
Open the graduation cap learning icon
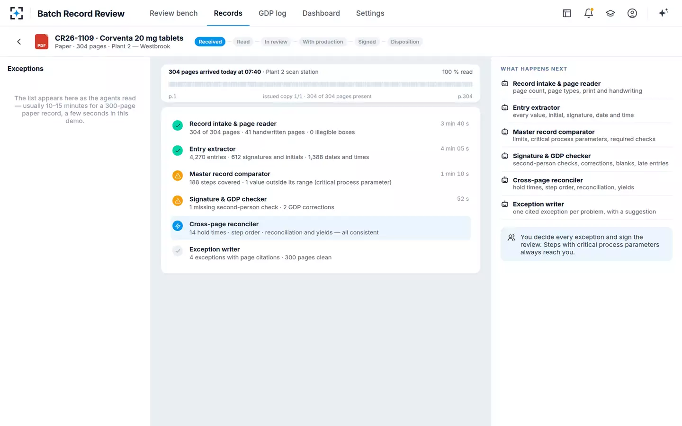(610, 13)
